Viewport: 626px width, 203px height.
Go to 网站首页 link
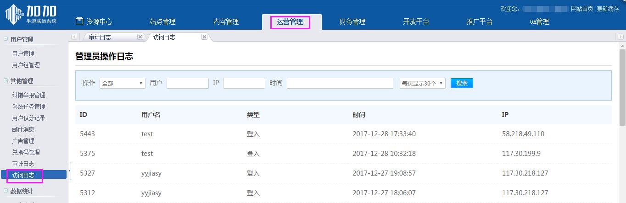point(582,9)
